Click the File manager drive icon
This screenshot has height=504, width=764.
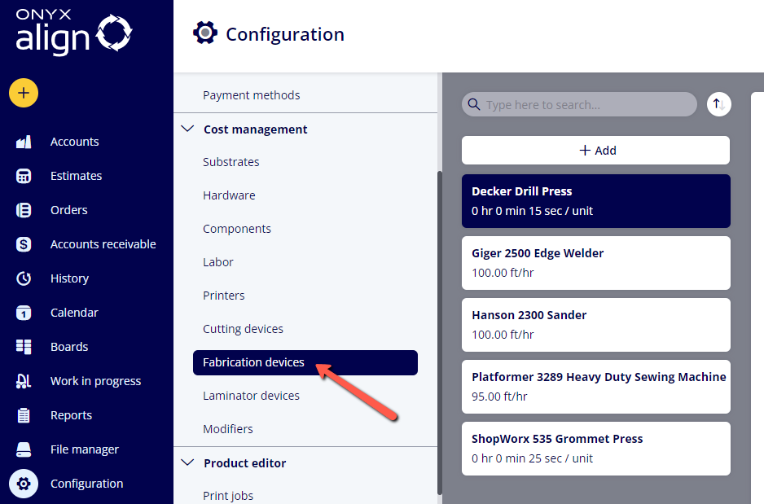(x=24, y=449)
